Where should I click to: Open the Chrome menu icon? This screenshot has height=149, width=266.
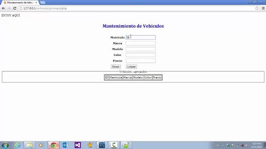263,8
